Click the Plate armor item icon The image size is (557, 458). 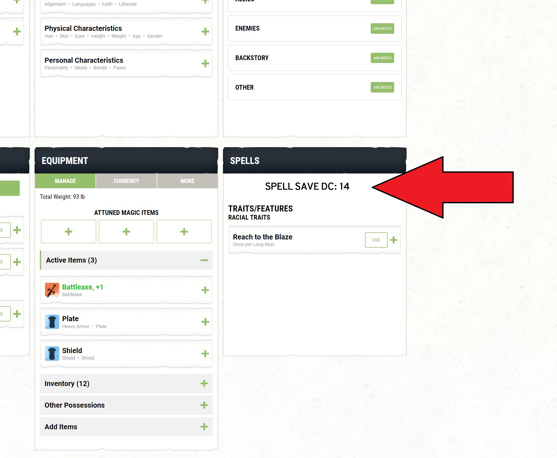(52, 322)
